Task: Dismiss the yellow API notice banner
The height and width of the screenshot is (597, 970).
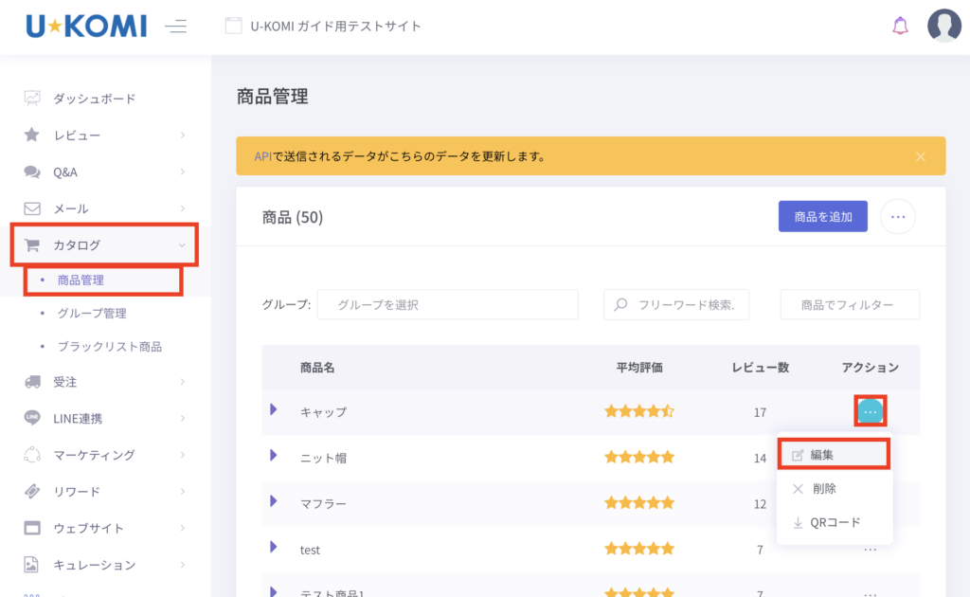Action: point(921,156)
